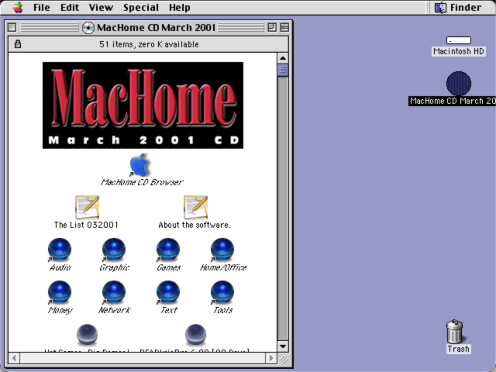
Task: Click the Trash label text
Action: (458, 349)
